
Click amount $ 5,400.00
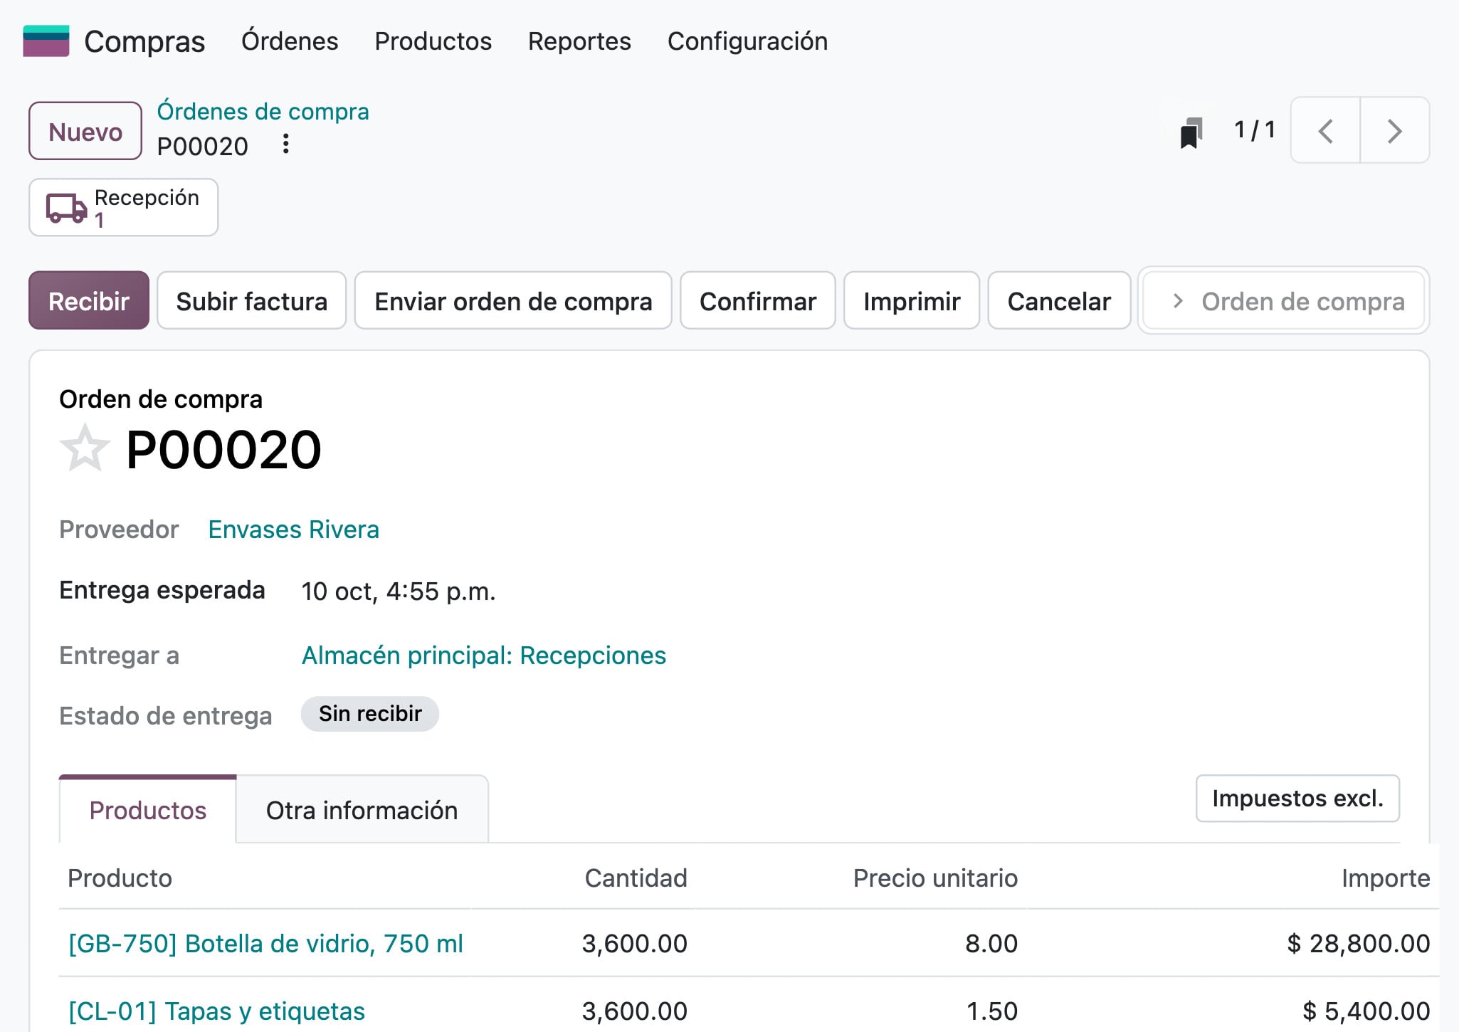pos(1366,1011)
